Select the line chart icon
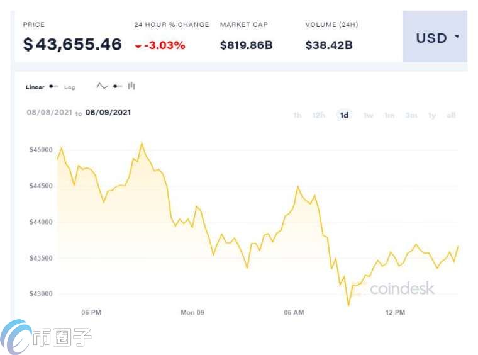This screenshot has height=355, width=478. pos(102,86)
